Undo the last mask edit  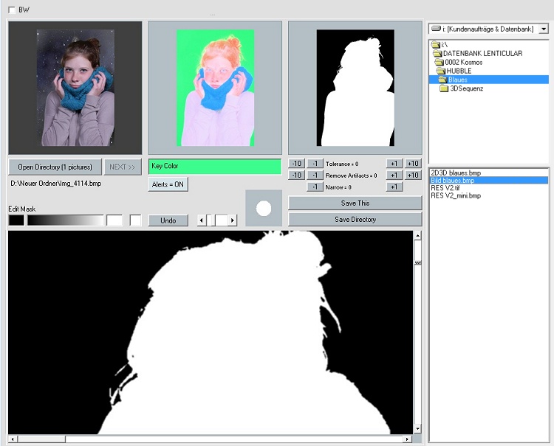coord(168,220)
